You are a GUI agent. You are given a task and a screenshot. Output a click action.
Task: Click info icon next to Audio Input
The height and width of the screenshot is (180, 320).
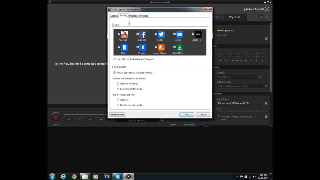pyautogui.click(x=266, y=103)
